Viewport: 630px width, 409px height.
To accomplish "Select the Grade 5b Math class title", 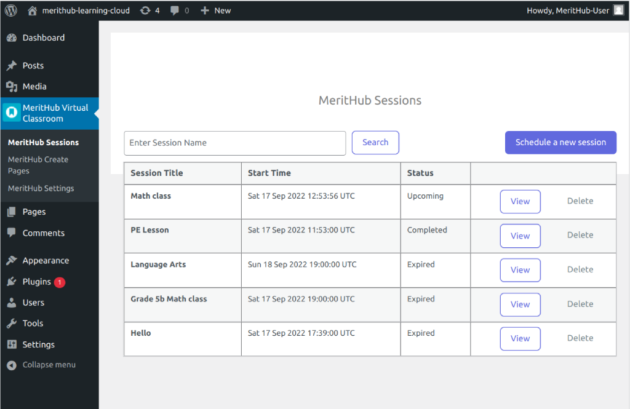I will point(169,299).
